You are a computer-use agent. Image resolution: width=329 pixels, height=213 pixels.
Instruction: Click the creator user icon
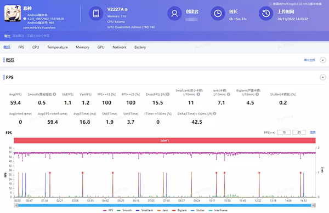pos(174,13)
